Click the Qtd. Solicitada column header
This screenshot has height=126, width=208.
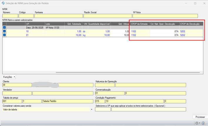tap(73, 24)
